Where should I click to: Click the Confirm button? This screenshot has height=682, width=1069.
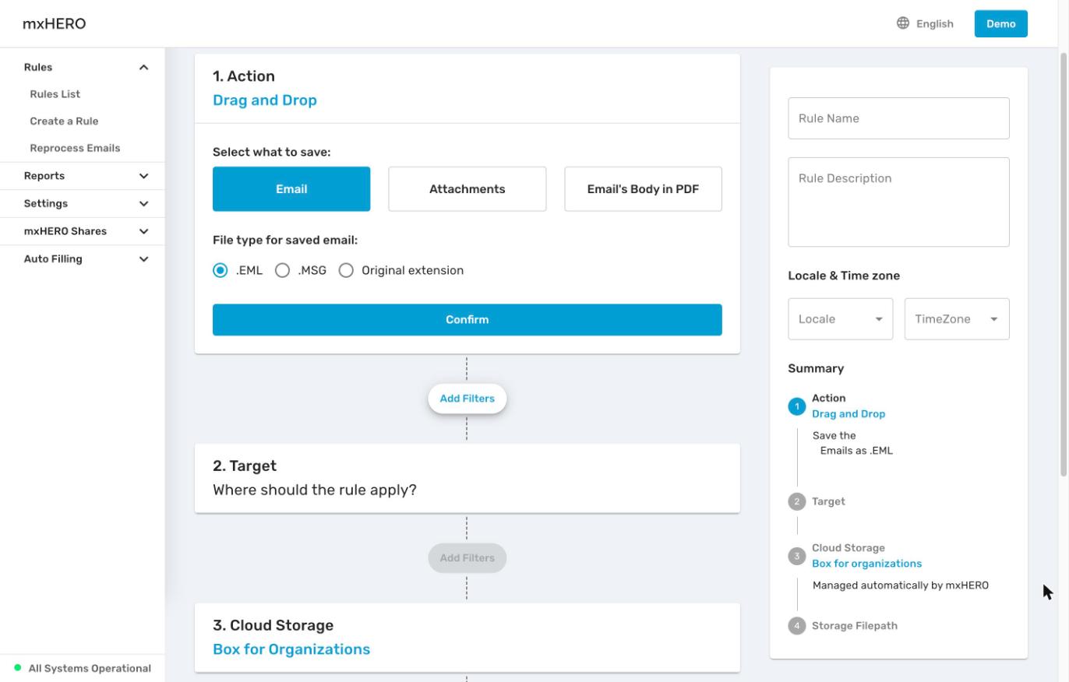click(x=467, y=320)
